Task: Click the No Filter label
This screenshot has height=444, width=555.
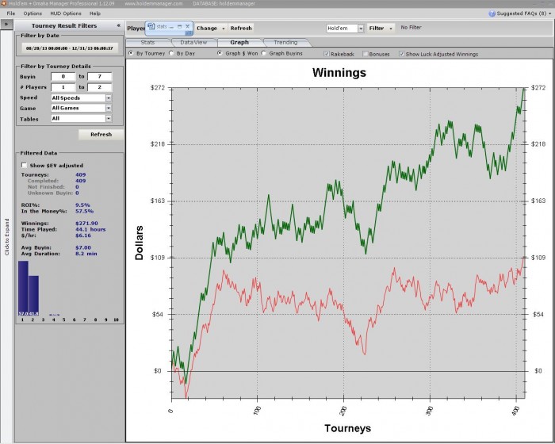Action: coord(411,27)
